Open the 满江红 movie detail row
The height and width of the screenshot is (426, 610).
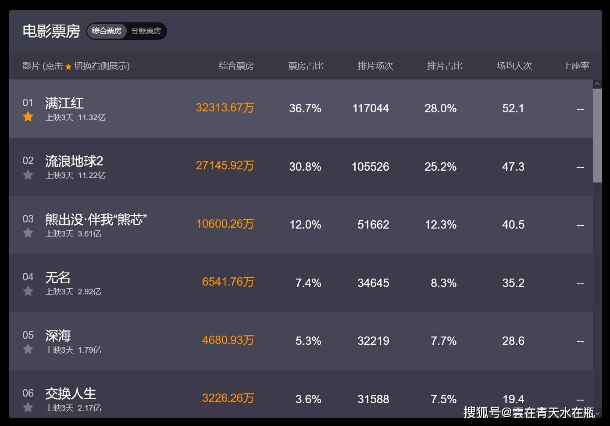coord(65,104)
